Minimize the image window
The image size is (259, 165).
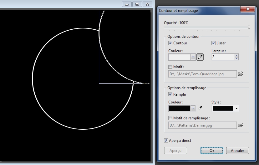click(127, 4)
